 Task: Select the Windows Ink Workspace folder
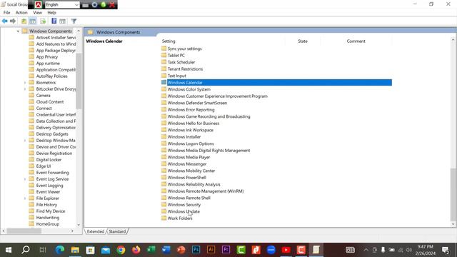pyautogui.click(x=191, y=130)
